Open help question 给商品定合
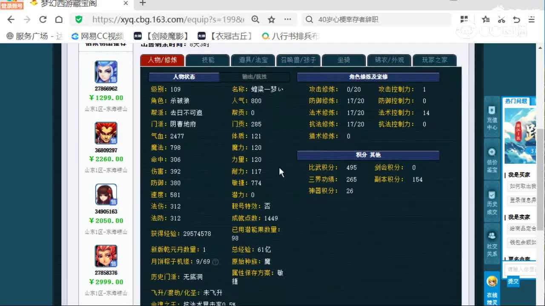 click(x=522, y=228)
